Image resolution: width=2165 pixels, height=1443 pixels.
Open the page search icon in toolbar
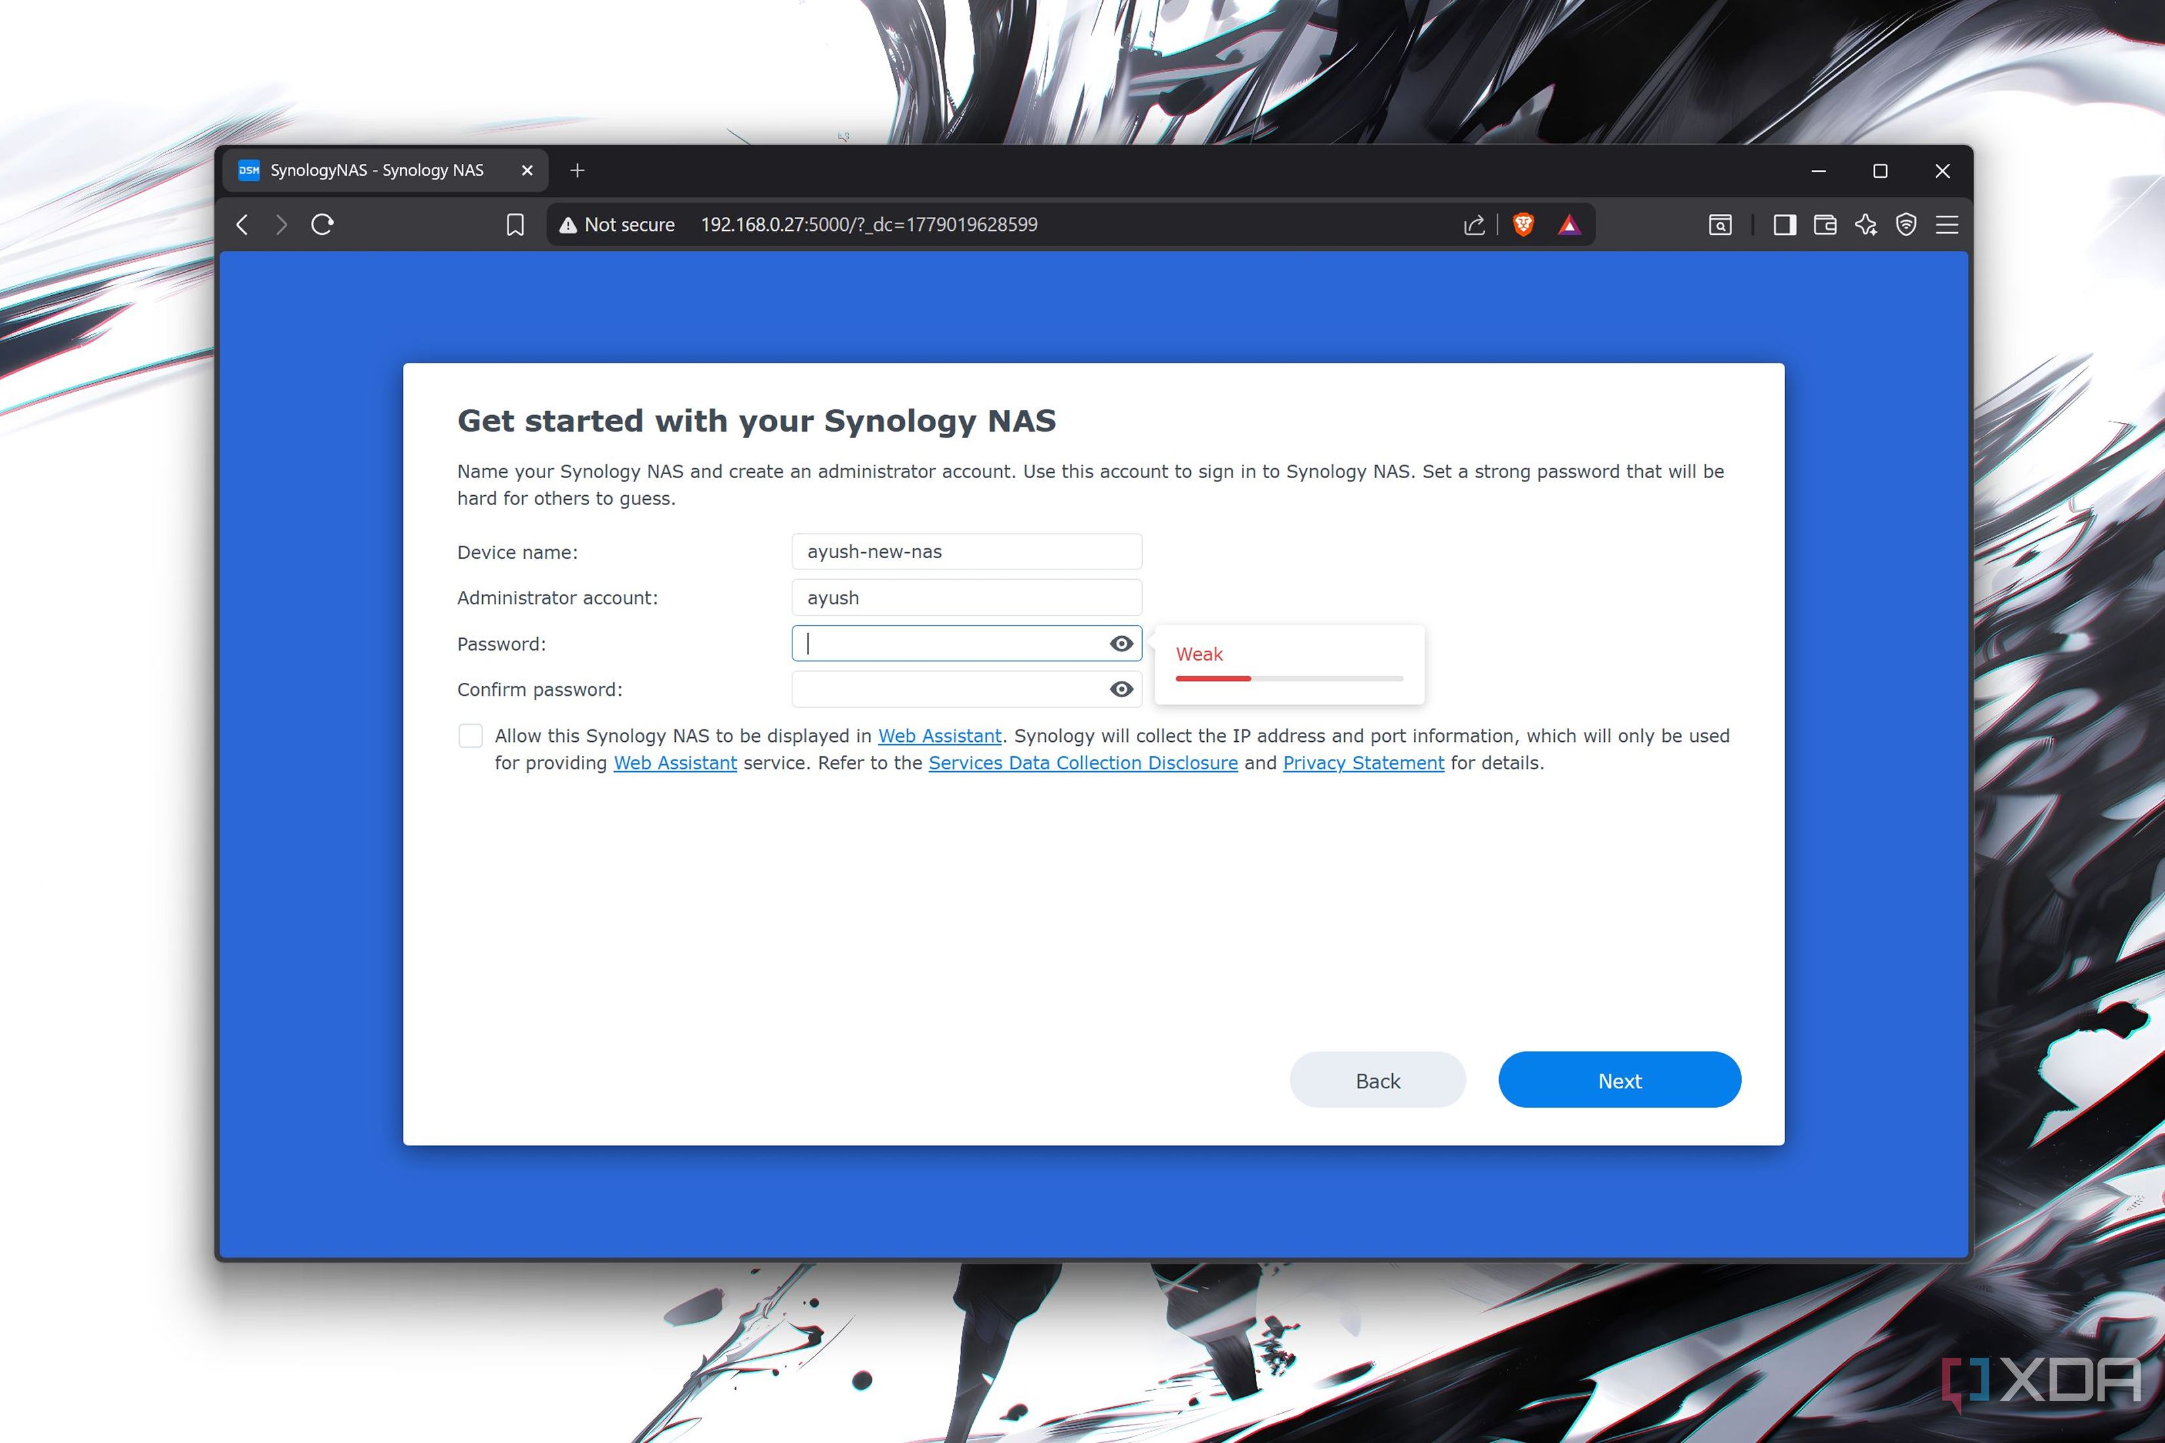pos(1720,224)
